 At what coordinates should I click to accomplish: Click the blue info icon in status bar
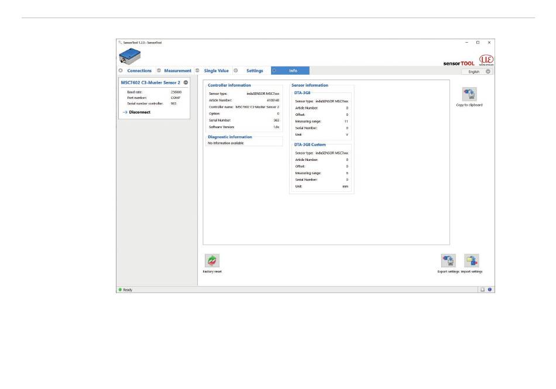(x=490, y=290)
